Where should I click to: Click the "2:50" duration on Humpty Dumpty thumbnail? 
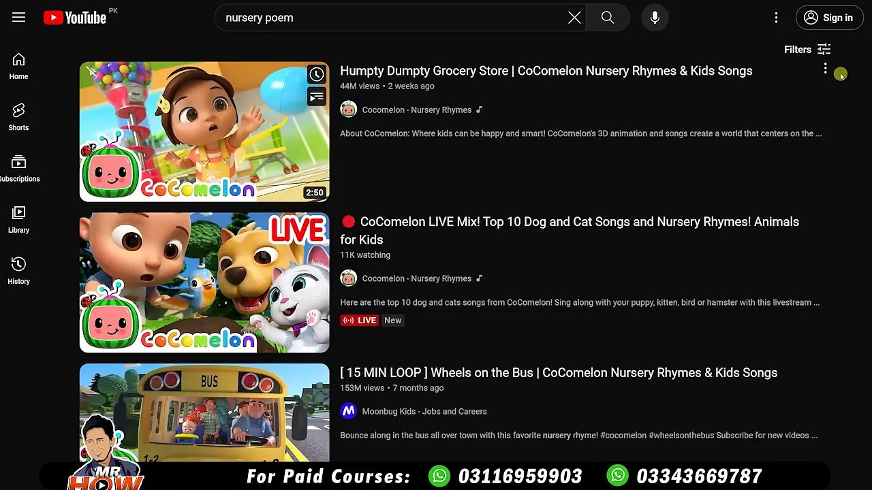click(315, 193)
